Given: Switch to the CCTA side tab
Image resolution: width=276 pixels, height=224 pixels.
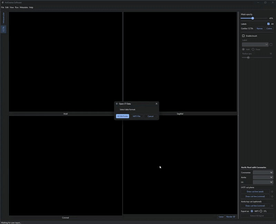Looking at the screenshot, I should pyautogui.click(x=3, y=29).
